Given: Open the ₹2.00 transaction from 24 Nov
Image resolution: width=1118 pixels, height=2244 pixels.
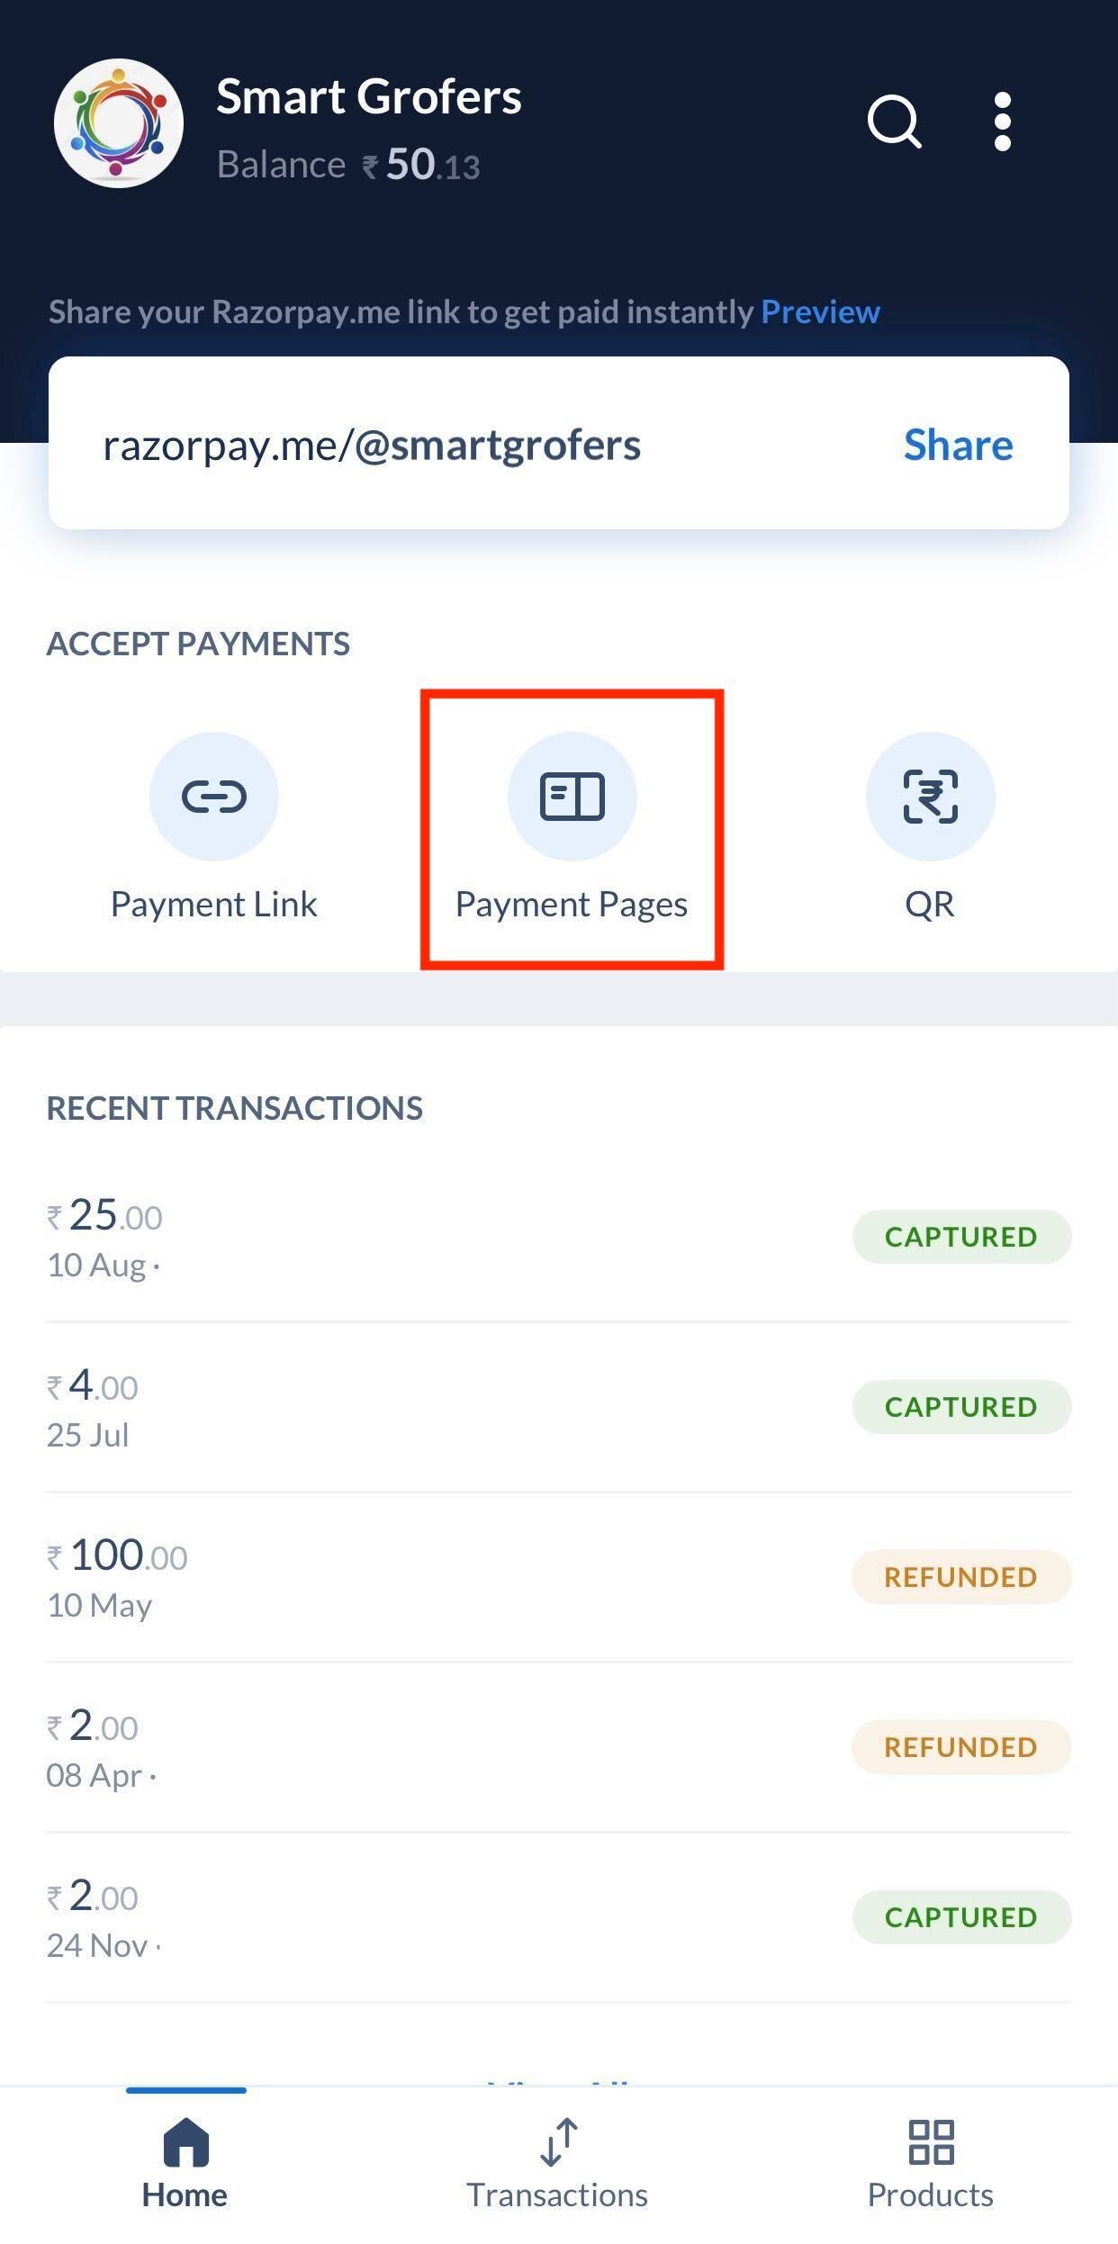Looking at the screenshot, I should [x=558, y=1917].
